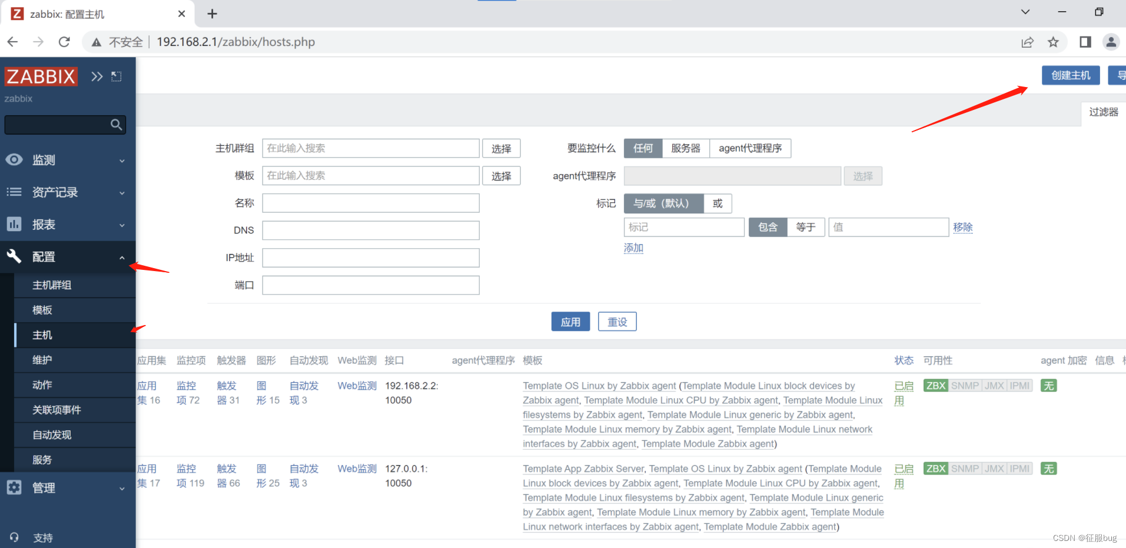Bookmark this page with the star

[x=1053, y=42]
